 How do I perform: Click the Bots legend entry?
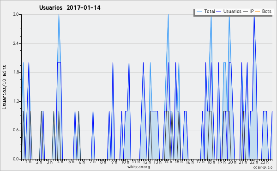(x=263, y=11)
